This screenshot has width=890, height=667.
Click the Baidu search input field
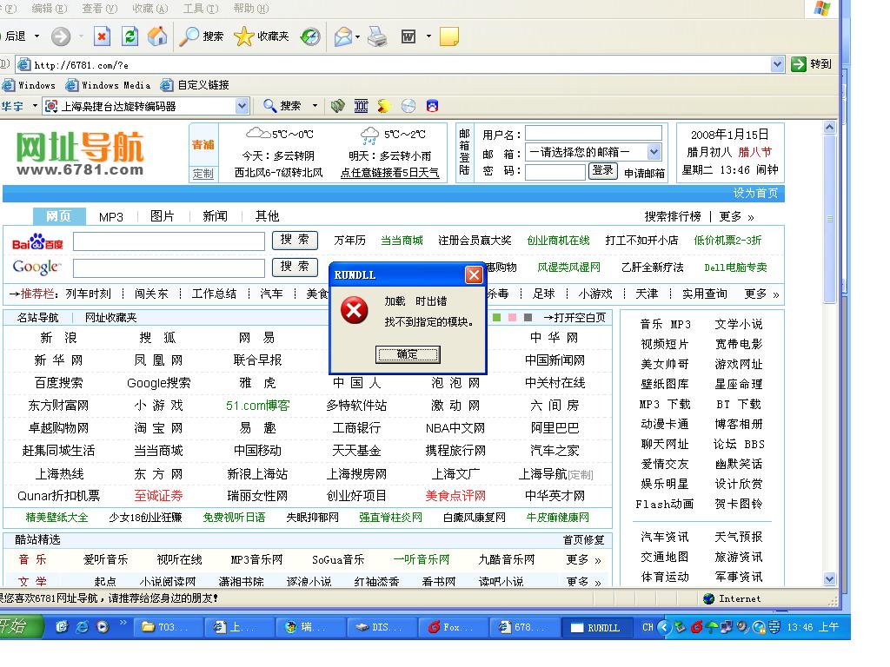[169, 241]
